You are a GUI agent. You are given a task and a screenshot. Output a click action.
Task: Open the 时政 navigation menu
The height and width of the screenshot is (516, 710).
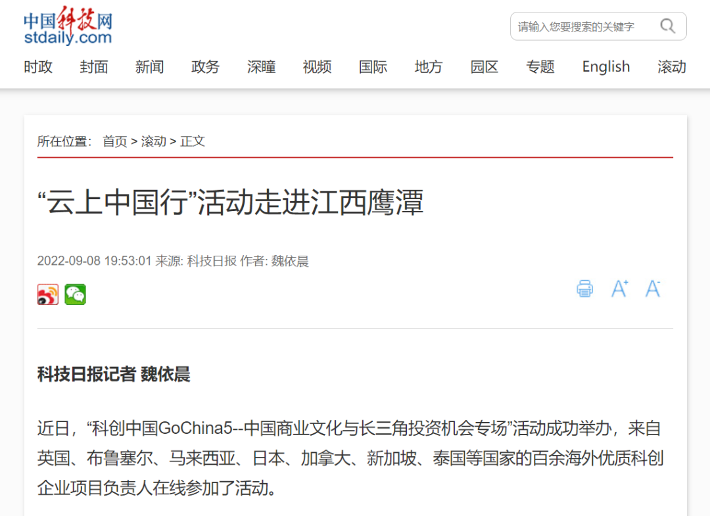point(38,67)
